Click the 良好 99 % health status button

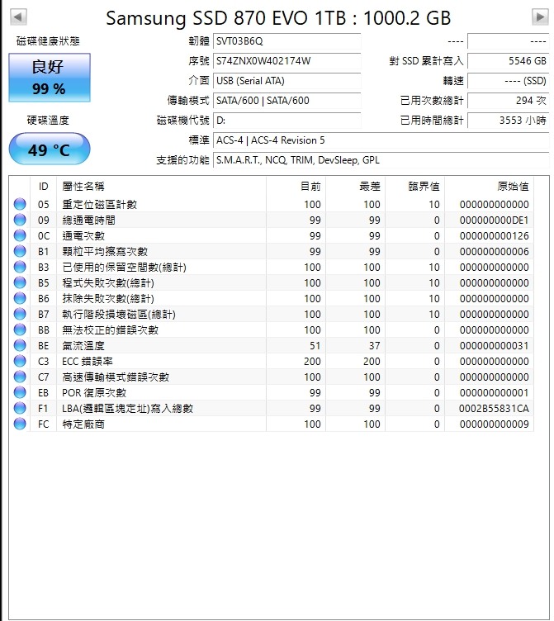click(x=50, y=78)
